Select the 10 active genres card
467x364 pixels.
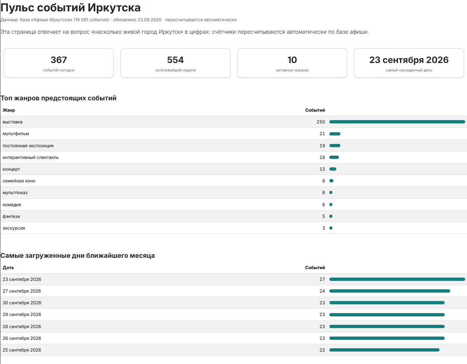pyautogui.click(x=292, y=63)
